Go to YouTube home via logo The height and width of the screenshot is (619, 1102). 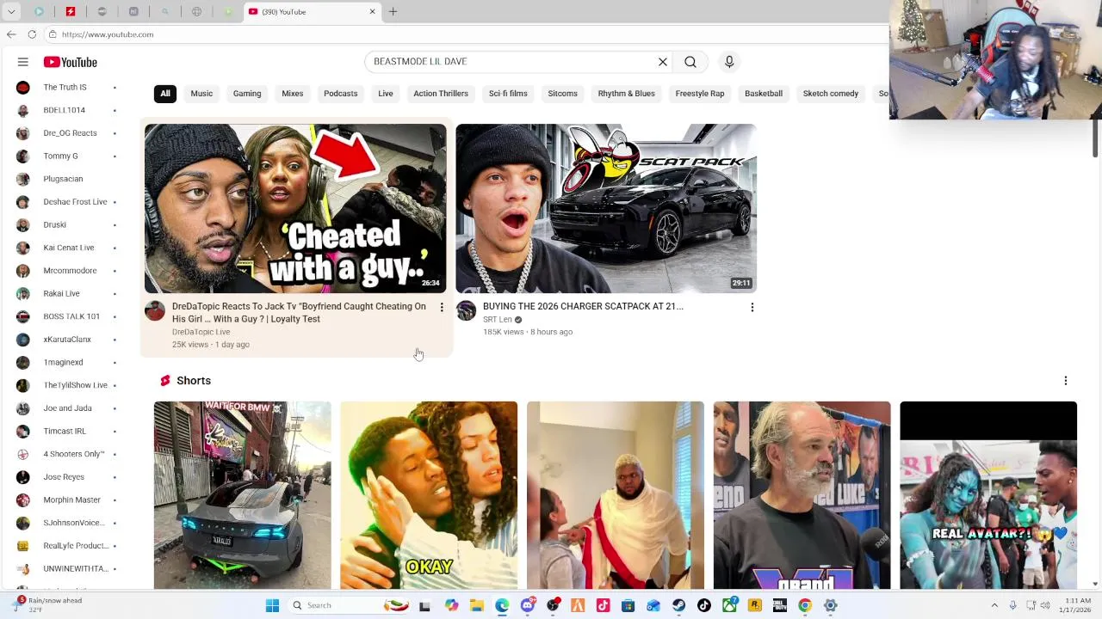click(x=71, y=62)
